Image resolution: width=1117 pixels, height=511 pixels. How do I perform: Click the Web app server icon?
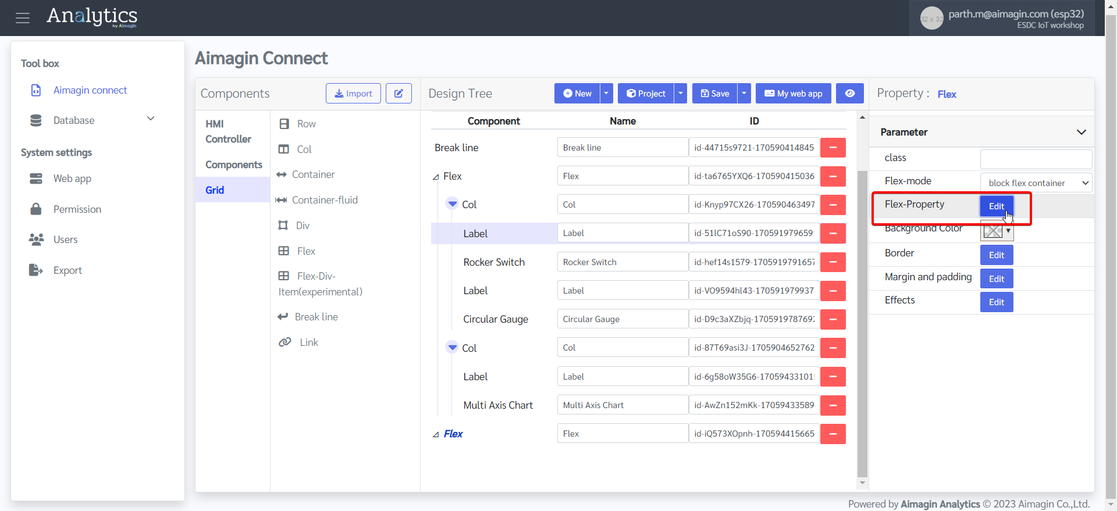coord(36,178)
